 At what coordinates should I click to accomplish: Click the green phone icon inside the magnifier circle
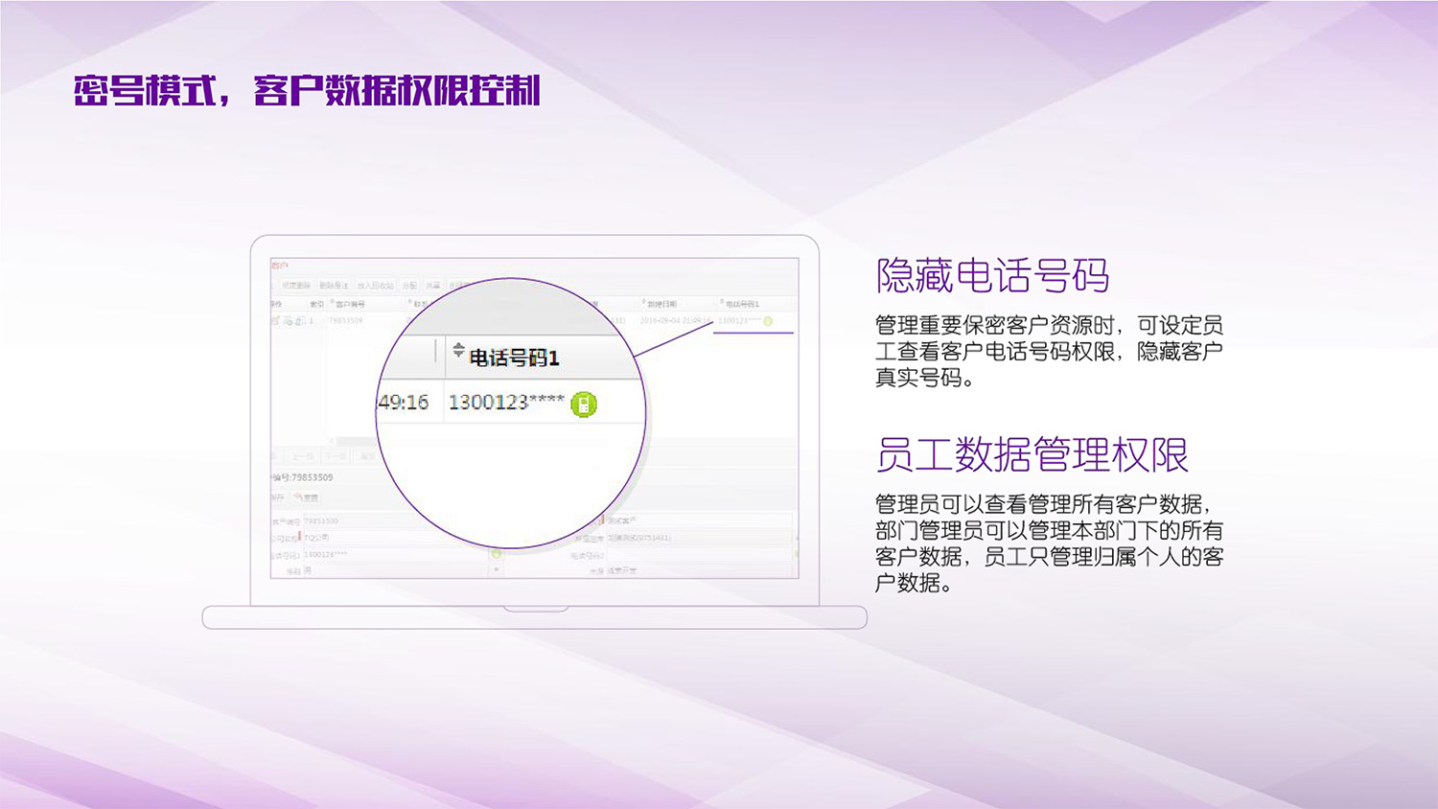tap(584, 405)
